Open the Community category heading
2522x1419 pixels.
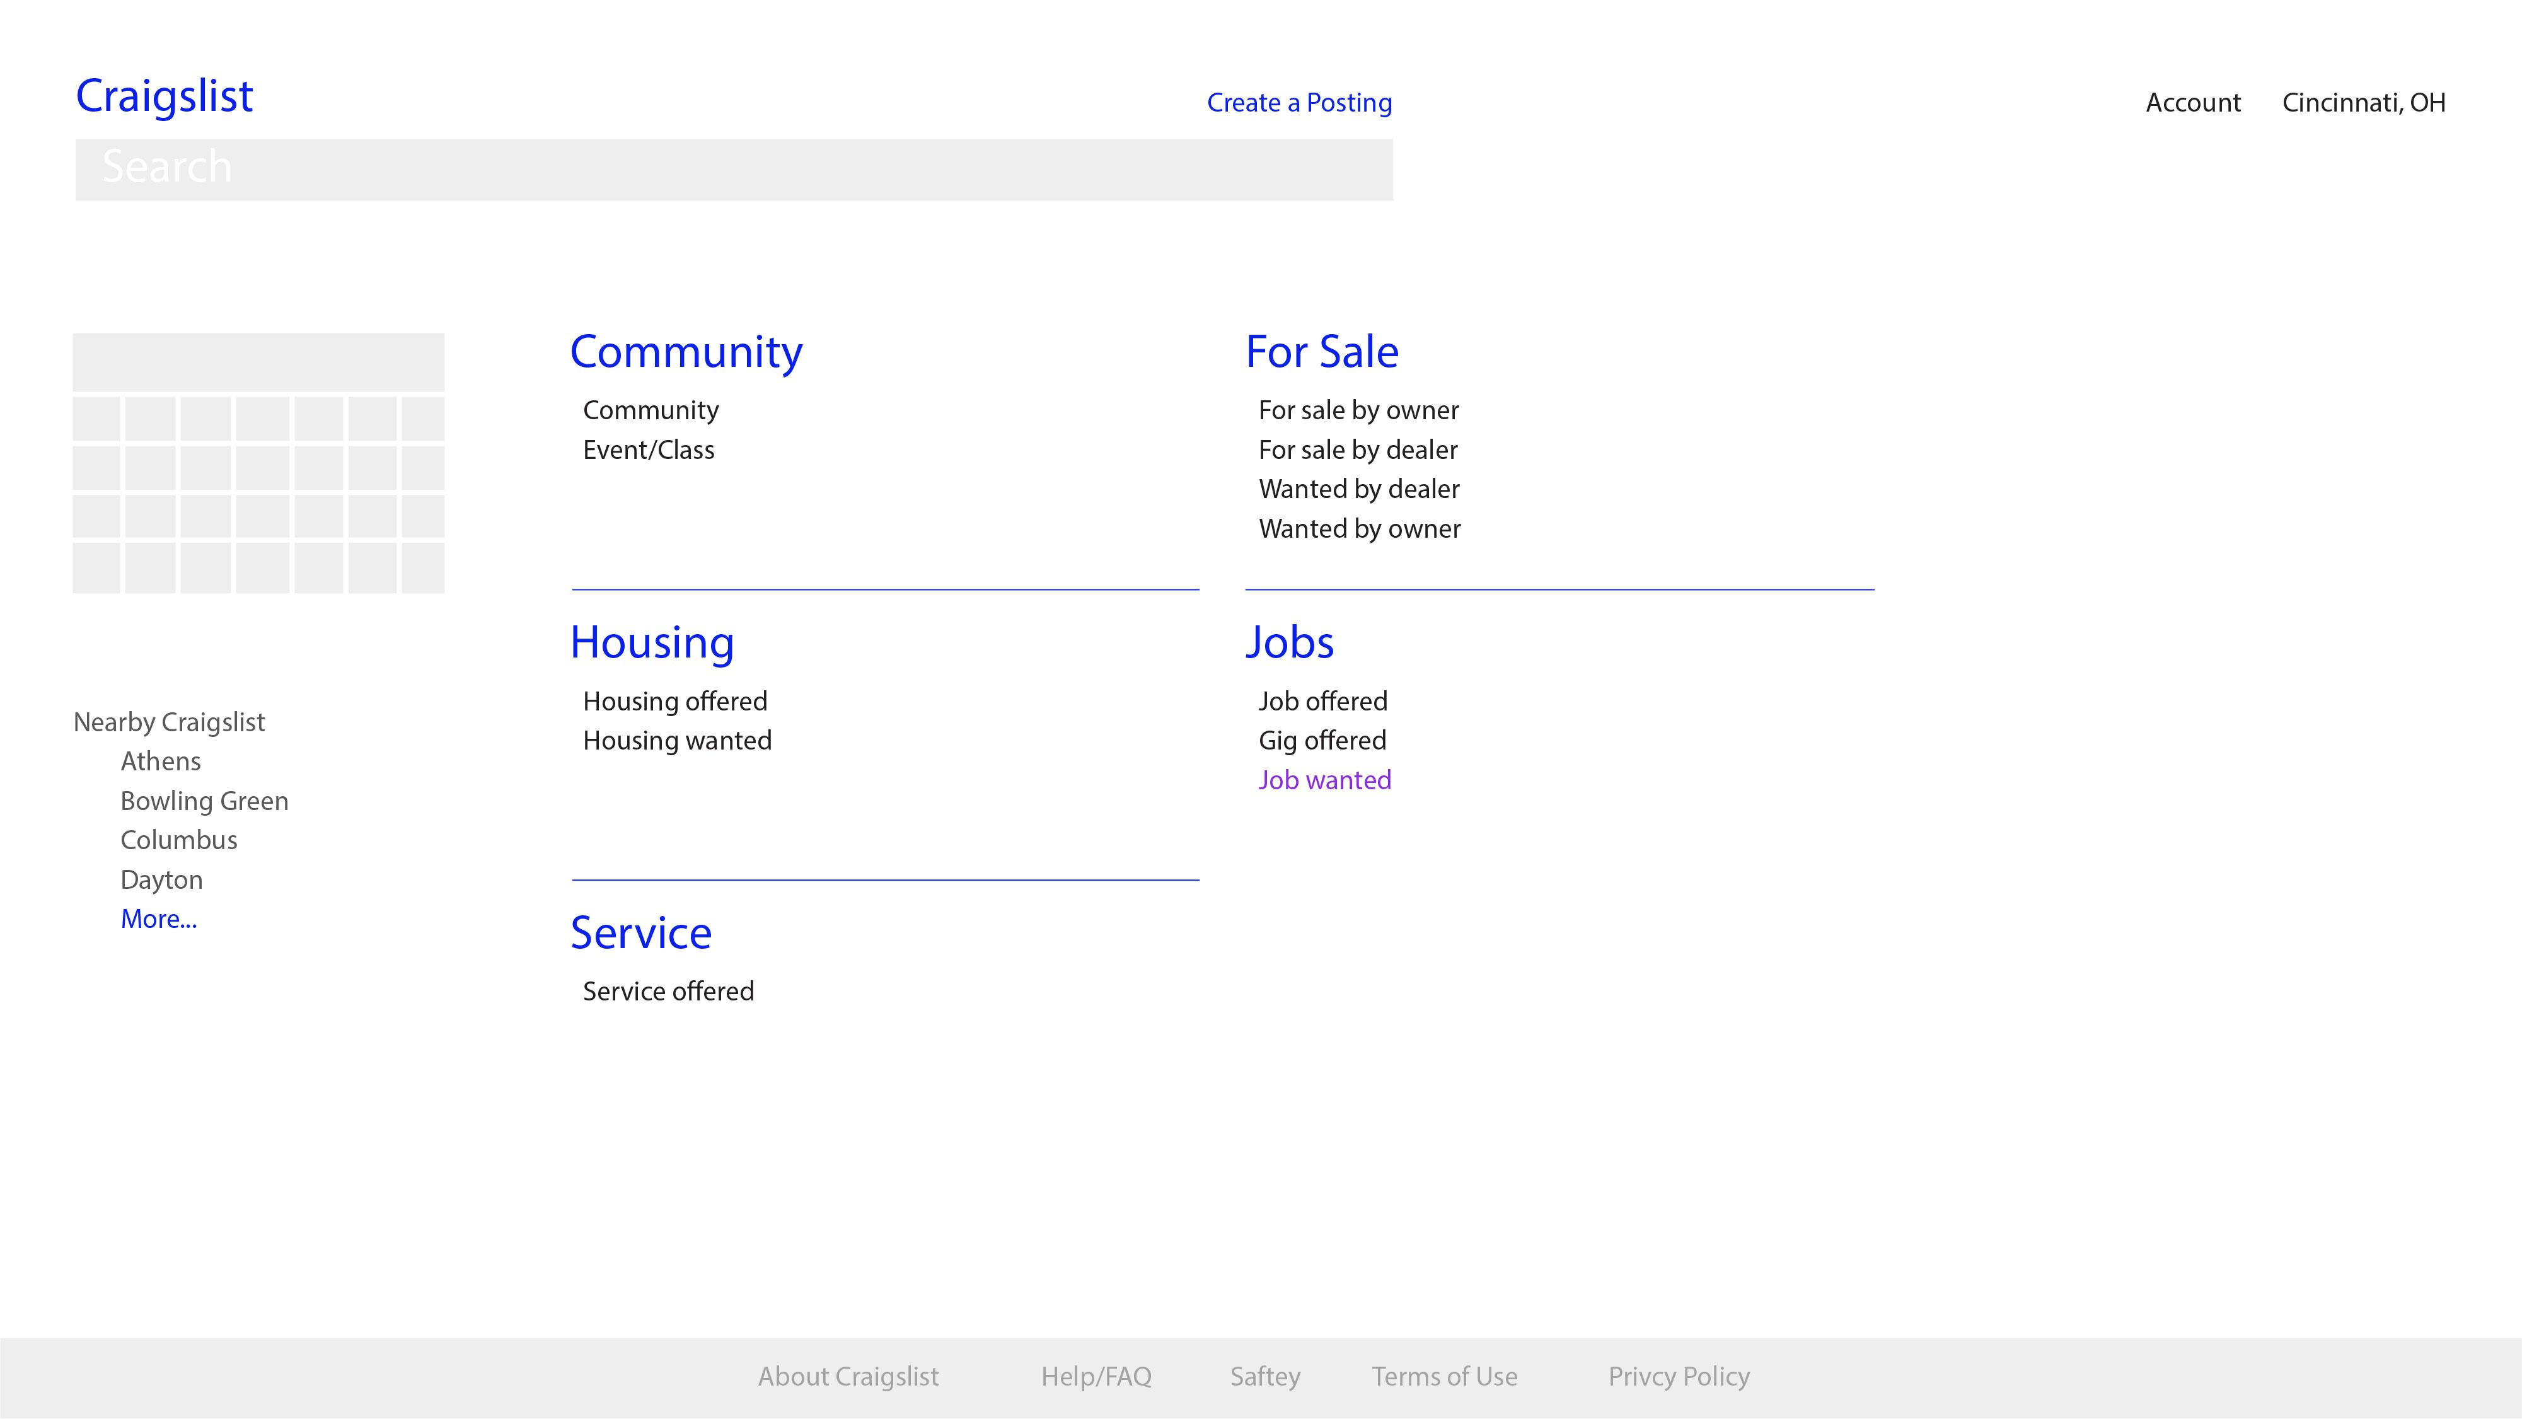(x=685, y=352)
